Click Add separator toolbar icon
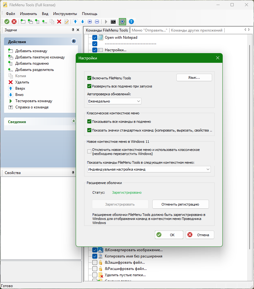The width and height of the screenshot is (254, 289). point(44,22)
